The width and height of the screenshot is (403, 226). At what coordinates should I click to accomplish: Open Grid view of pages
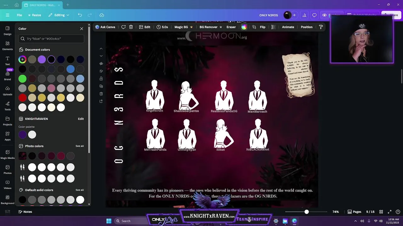click(381, 212)
